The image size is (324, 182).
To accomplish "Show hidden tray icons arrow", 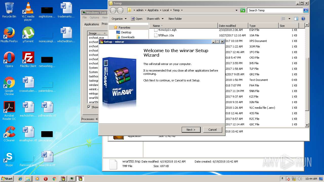I will pos(282,179).
